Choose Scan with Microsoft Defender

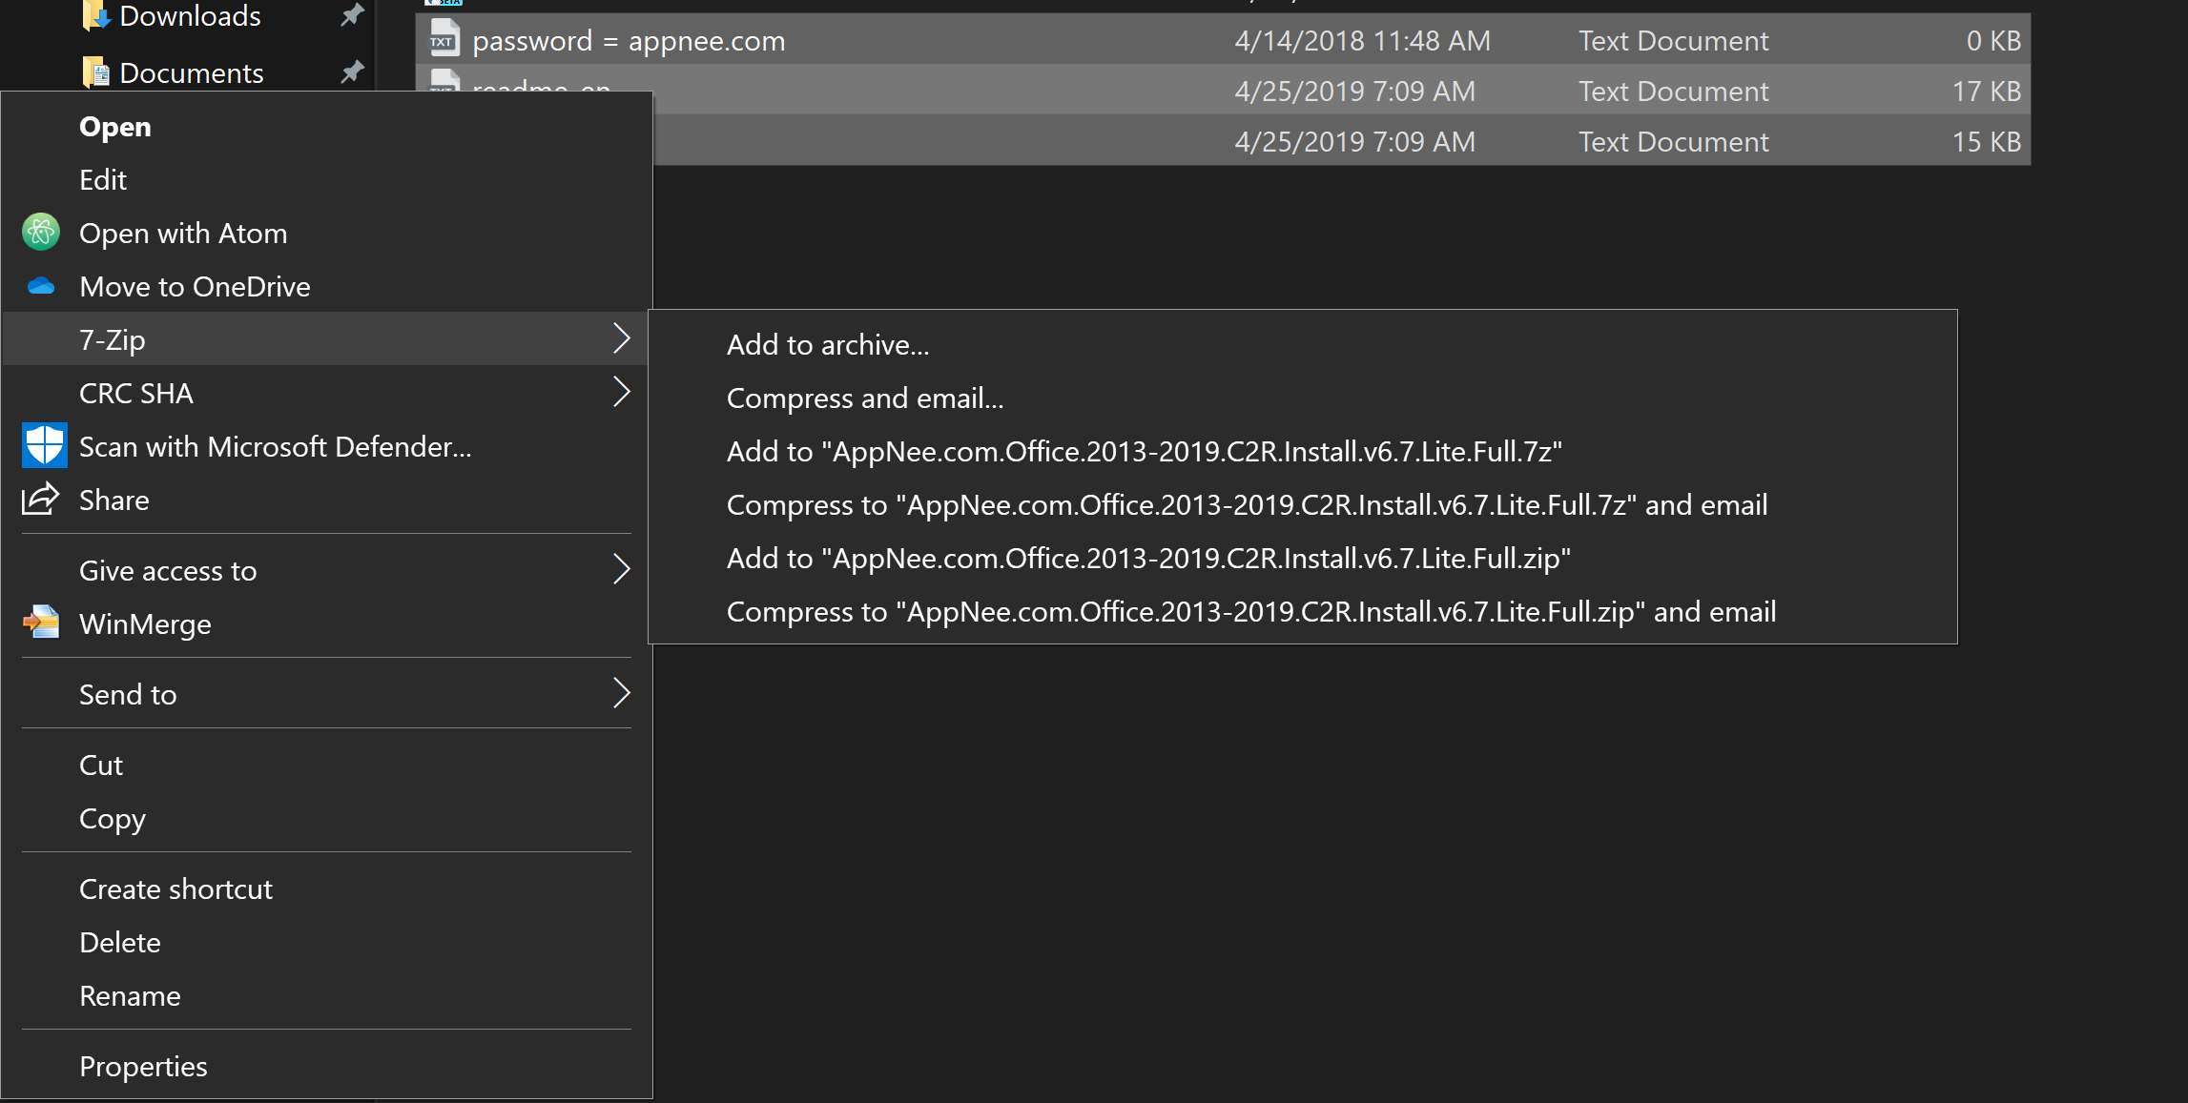click(326, 446)
